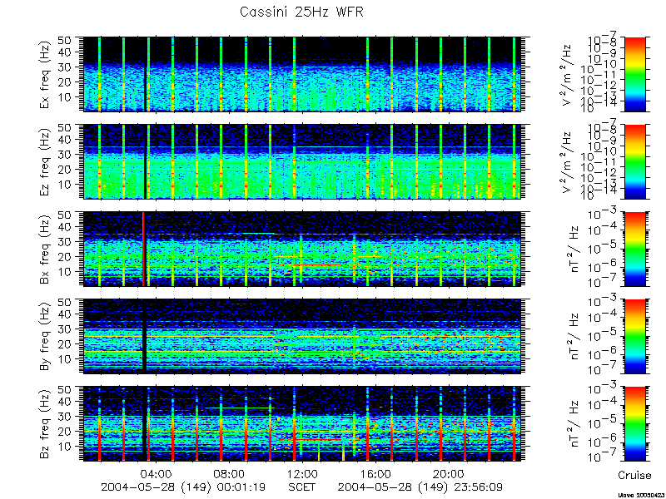Select the "Ex freq (Hz)" axis label

click(x=45, y=74)
